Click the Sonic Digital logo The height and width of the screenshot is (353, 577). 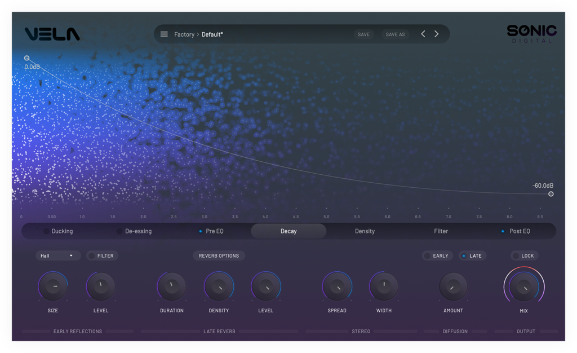531,33
